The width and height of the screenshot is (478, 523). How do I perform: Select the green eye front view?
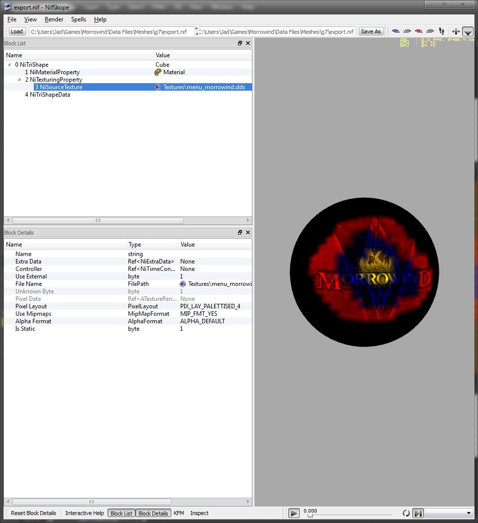407,31
